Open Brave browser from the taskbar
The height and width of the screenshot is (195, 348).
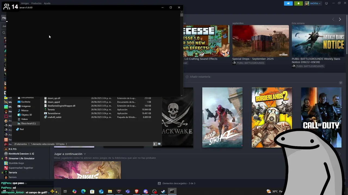(137, 191)
